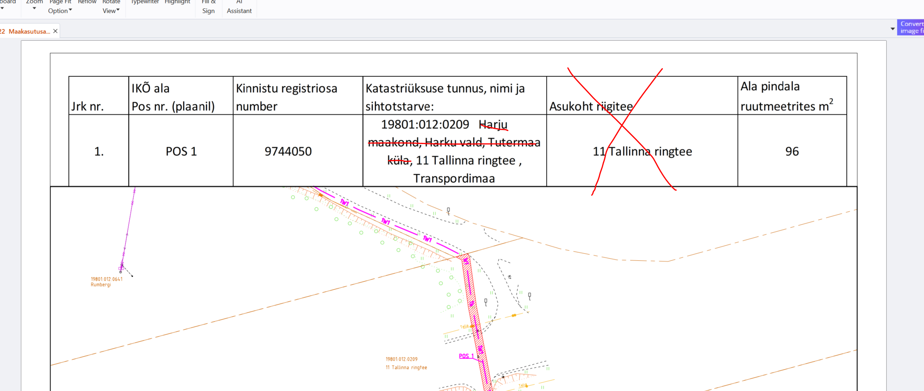Click the Reflow tool

pos(87,3)
